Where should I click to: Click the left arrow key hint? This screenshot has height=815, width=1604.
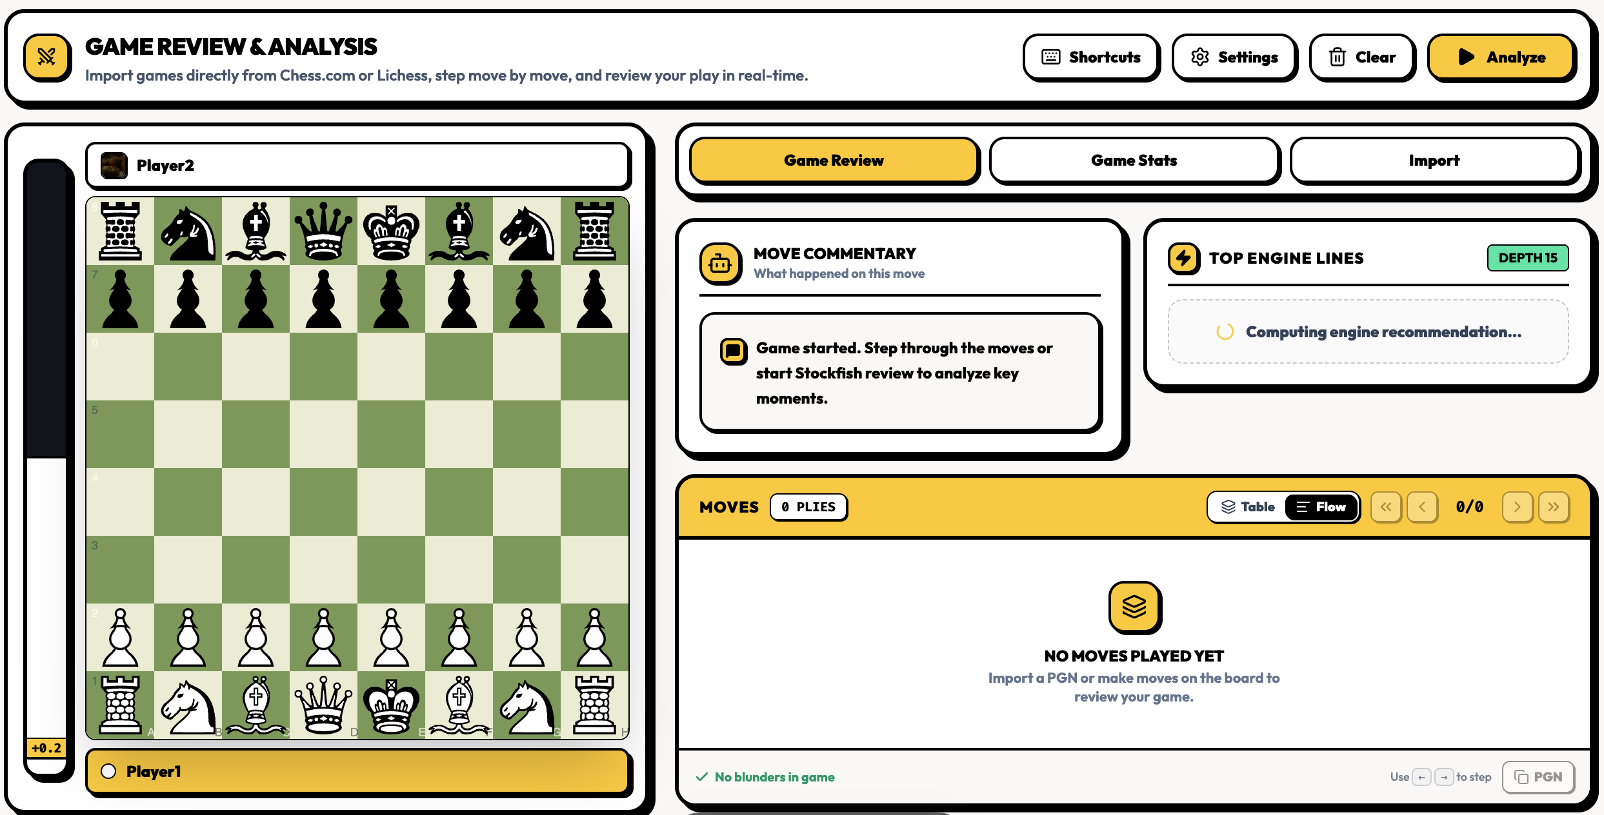[1421, 777]
